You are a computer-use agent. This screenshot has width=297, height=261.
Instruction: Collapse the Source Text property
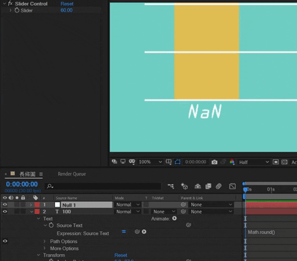coord(45,225)
